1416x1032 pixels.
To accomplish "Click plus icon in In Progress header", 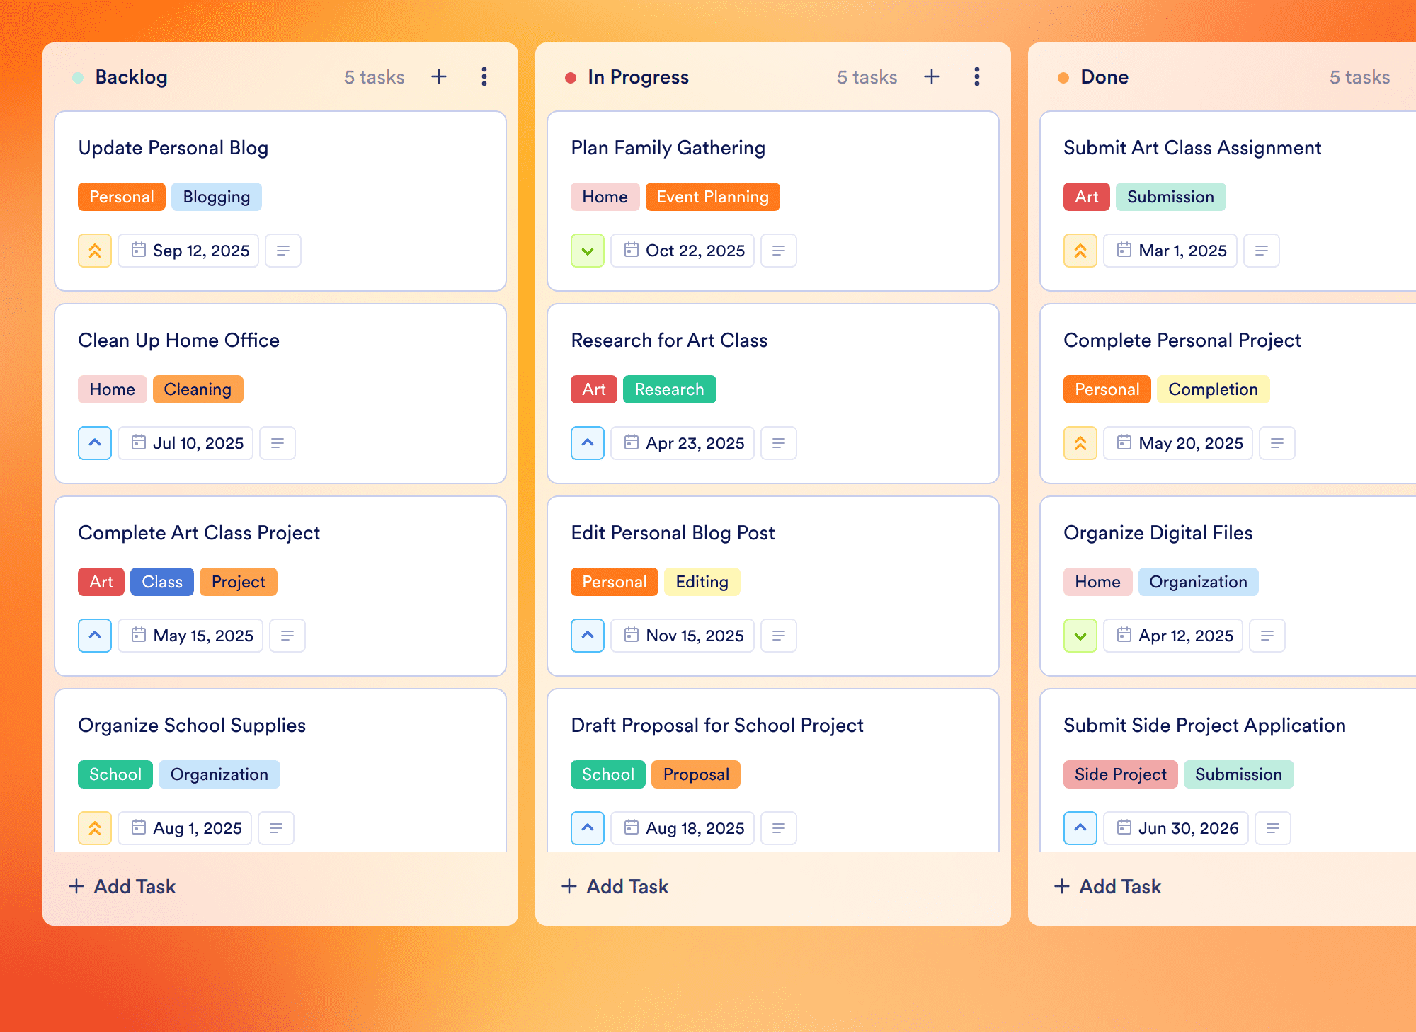I will 932,76.
